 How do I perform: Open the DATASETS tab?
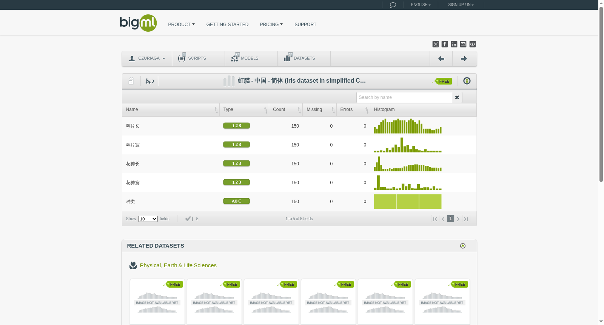pyautogui.click(x=304, y=59)
